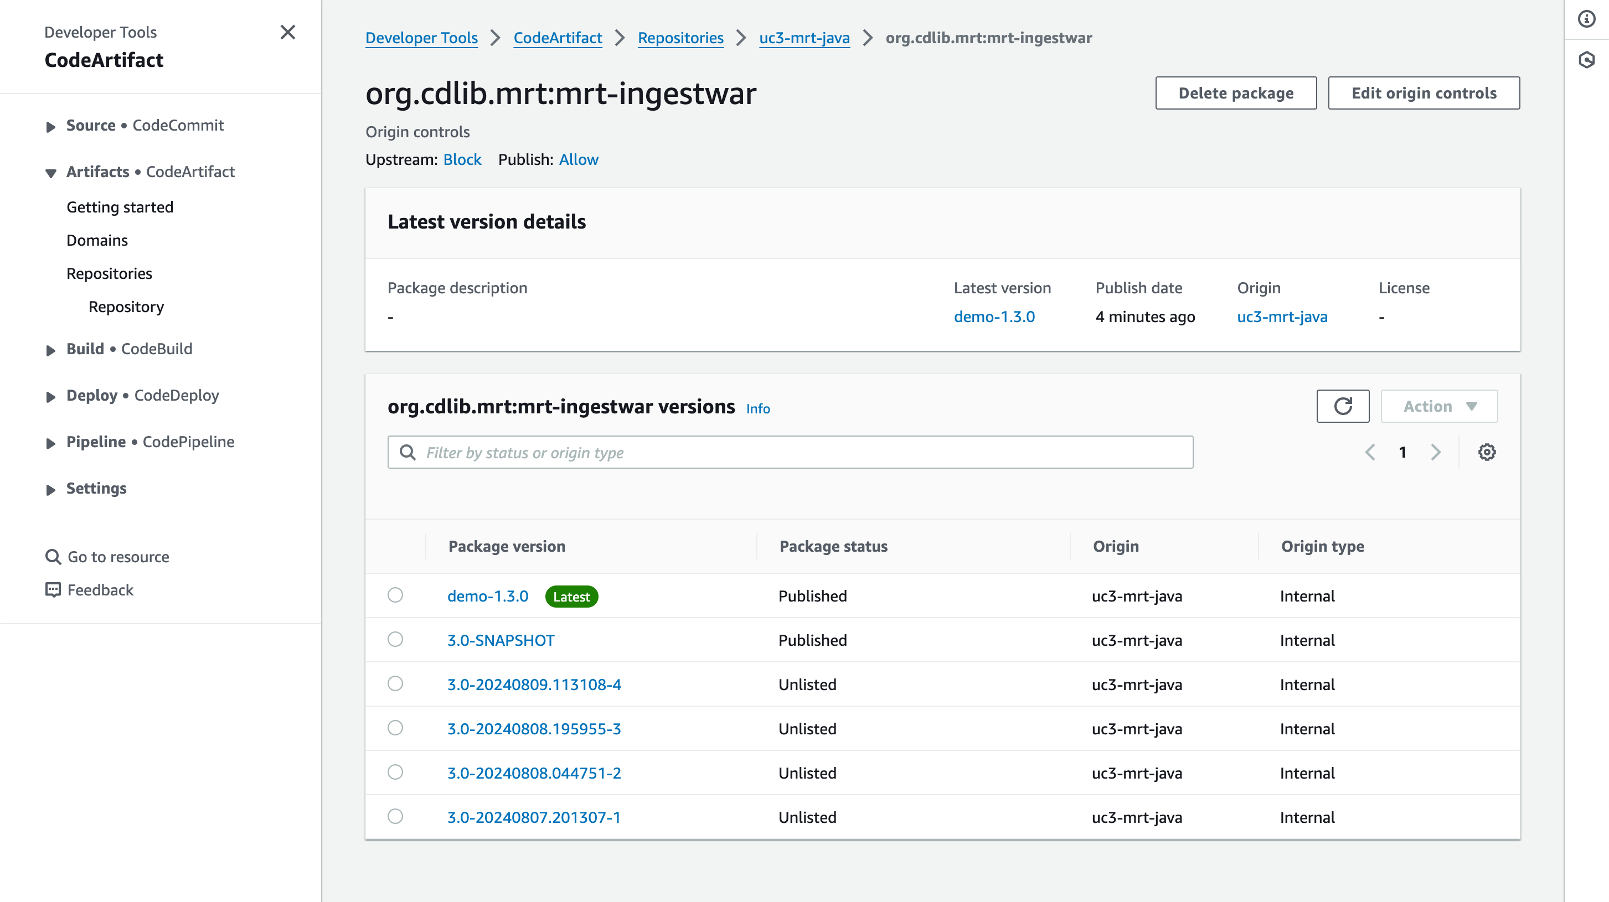This screenshot has width=1609, height=902.
Task: Refresh the package versions list
Action: coord(1343,406)
